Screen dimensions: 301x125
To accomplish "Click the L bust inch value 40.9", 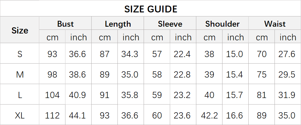I will click(77, 95).
